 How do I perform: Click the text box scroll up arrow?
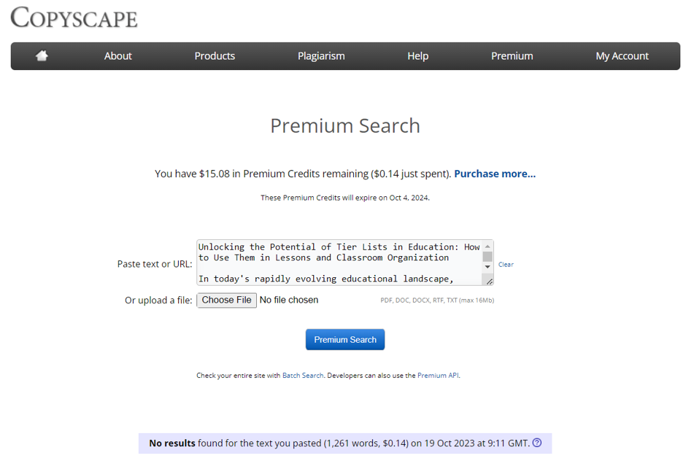coord(487,247)
